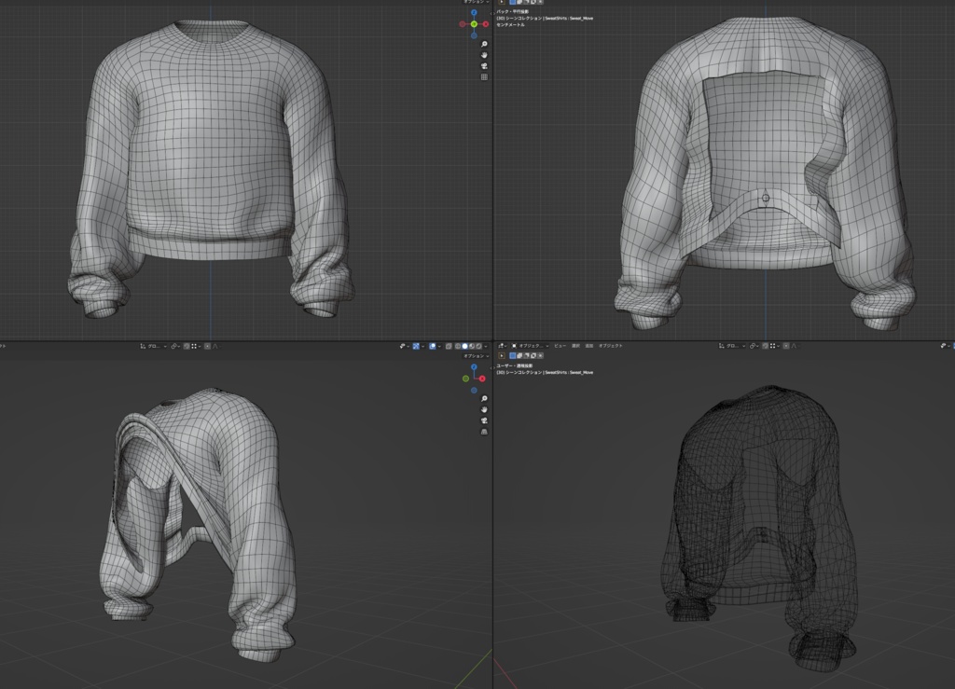
Task: Click select box tool icon in back viewport
Action: (x=502, y=2)
